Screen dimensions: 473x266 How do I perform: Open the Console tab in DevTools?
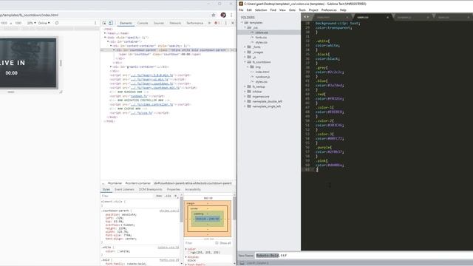click(x=143, y=23)
